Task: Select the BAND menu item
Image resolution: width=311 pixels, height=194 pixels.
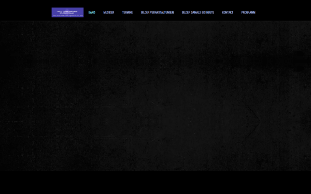Action: tap(92, 12)
